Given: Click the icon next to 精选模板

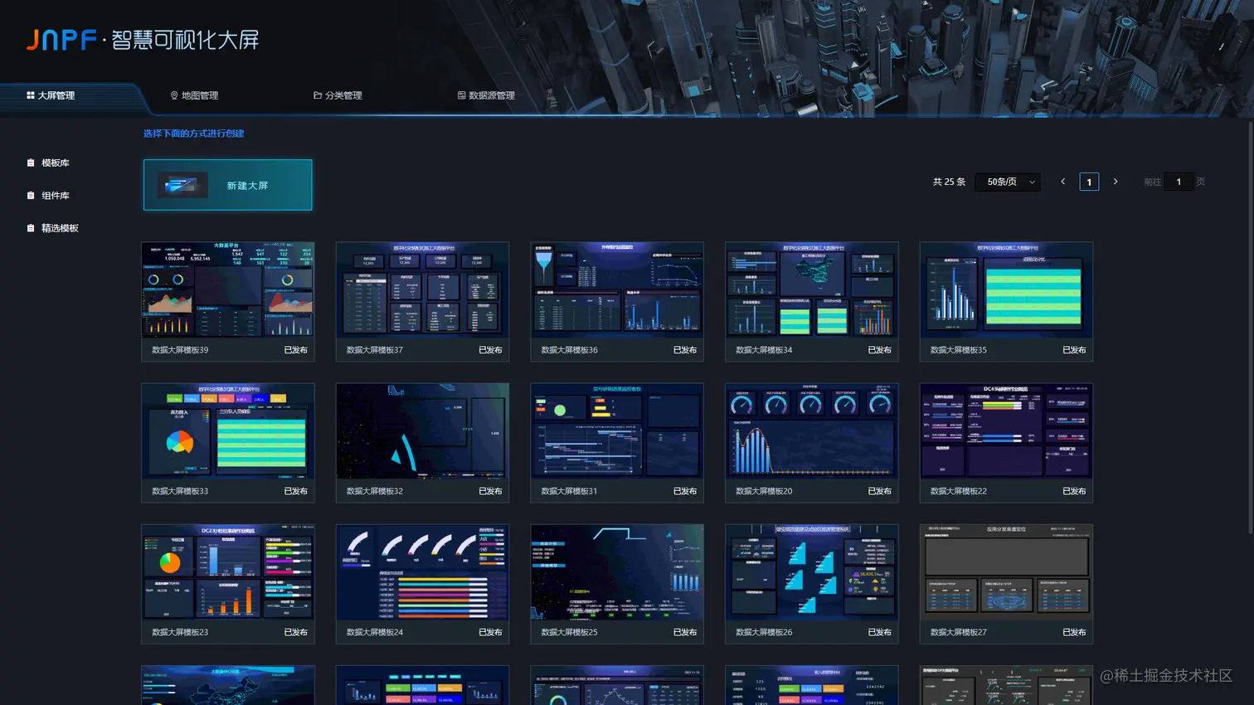Looking at the screenshot, I should tap(31, 228).
